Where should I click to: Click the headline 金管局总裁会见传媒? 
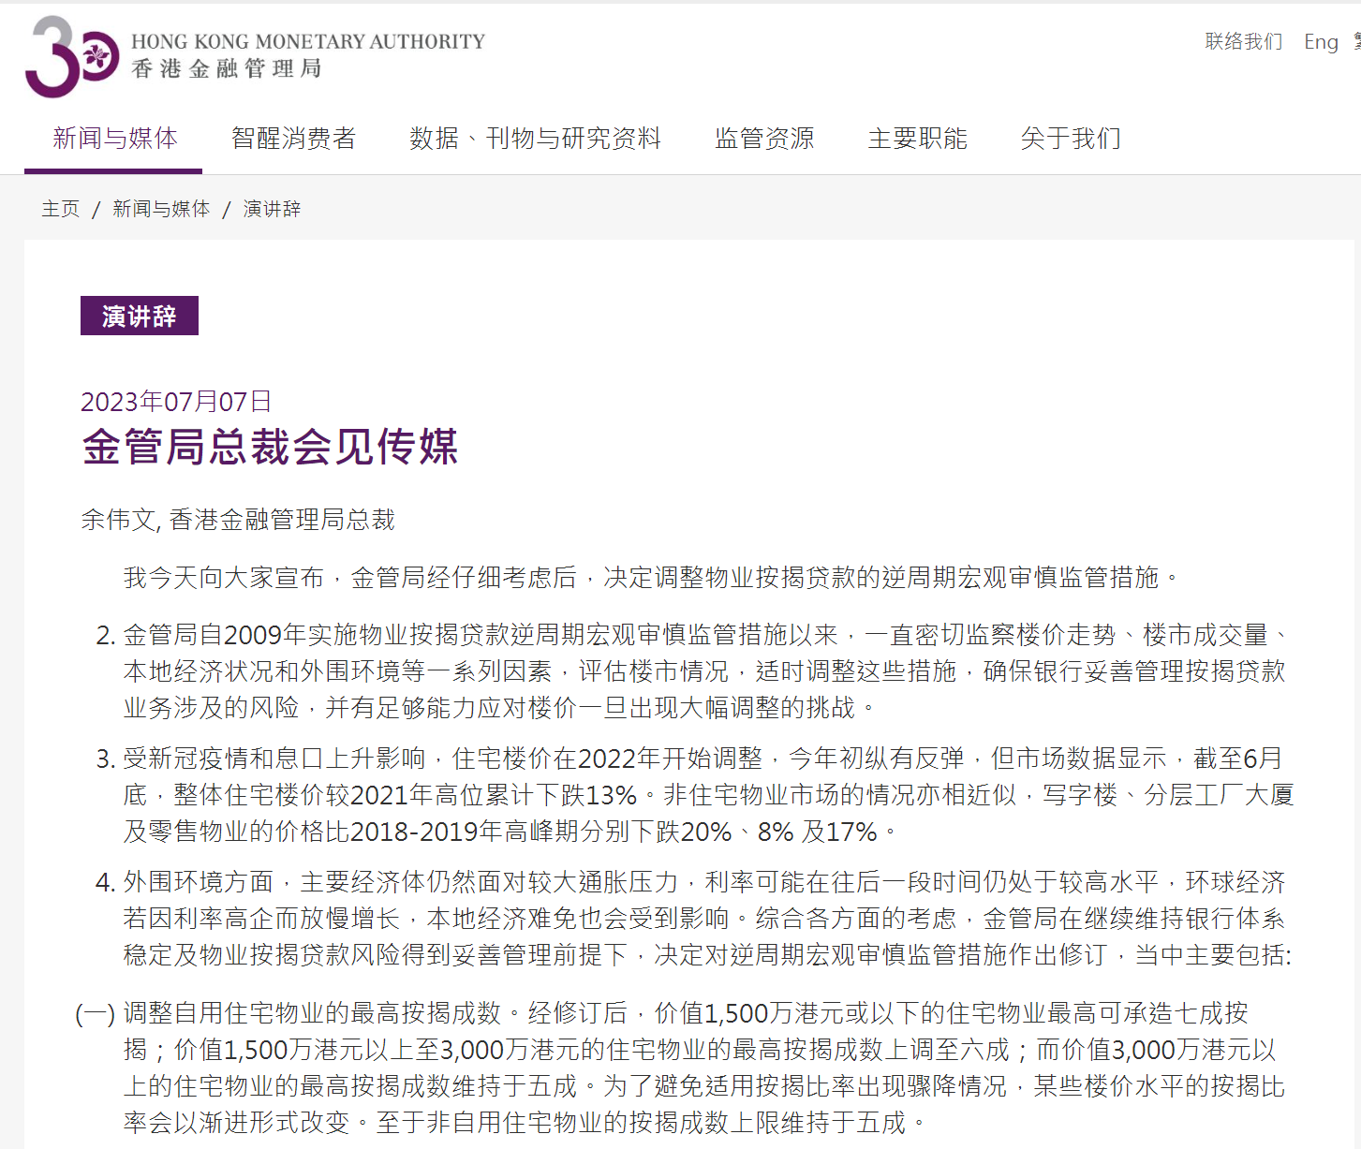point(270,447)
